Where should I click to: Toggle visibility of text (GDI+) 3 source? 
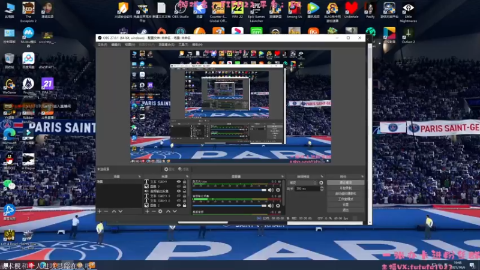coord(178,196)
